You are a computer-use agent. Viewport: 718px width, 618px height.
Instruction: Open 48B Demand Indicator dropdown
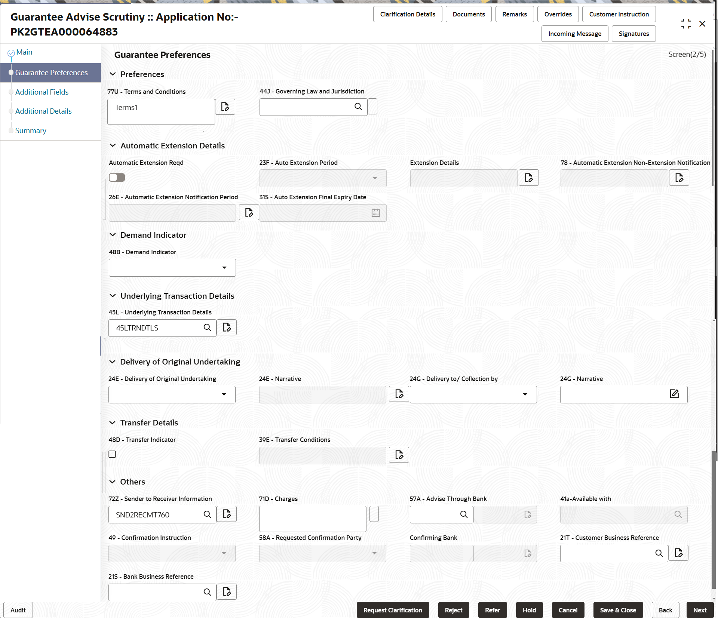(172, 268)
